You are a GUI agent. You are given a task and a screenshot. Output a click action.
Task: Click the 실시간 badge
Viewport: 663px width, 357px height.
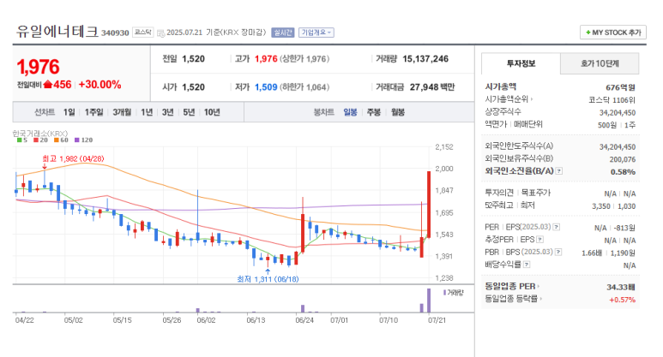(x=282, y=33)
